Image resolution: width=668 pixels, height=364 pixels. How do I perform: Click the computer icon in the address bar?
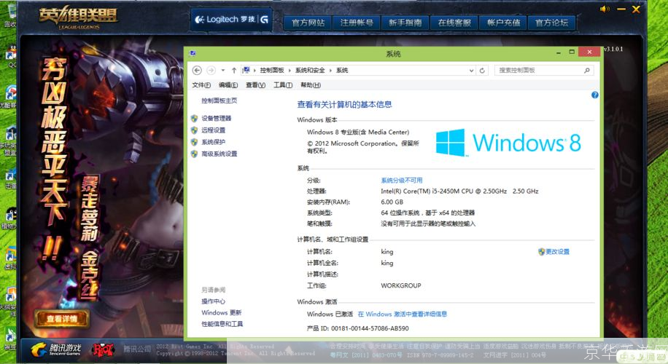246,70
